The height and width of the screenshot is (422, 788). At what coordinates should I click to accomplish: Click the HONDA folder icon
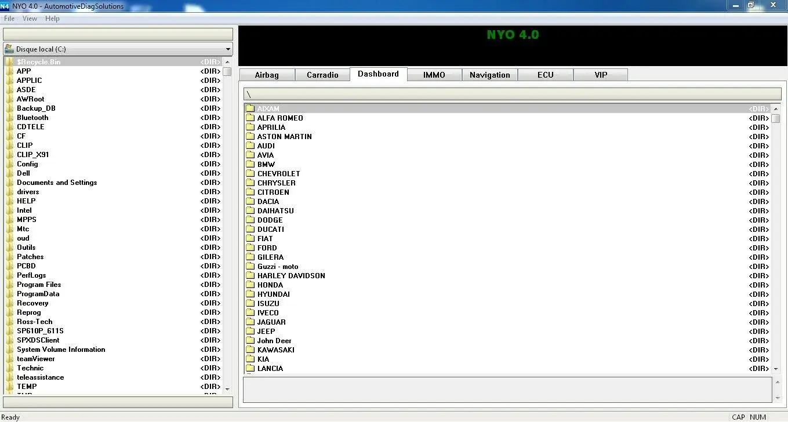pyautogui.click(x=250, y=285)
